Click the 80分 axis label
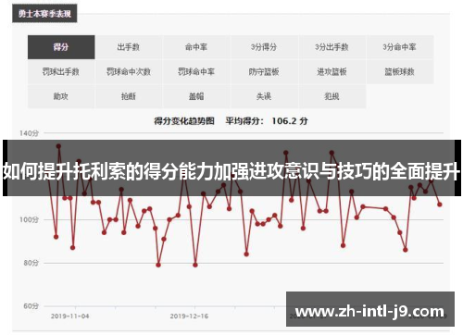This screenshot has width=463, height=335. pos(31,263)
